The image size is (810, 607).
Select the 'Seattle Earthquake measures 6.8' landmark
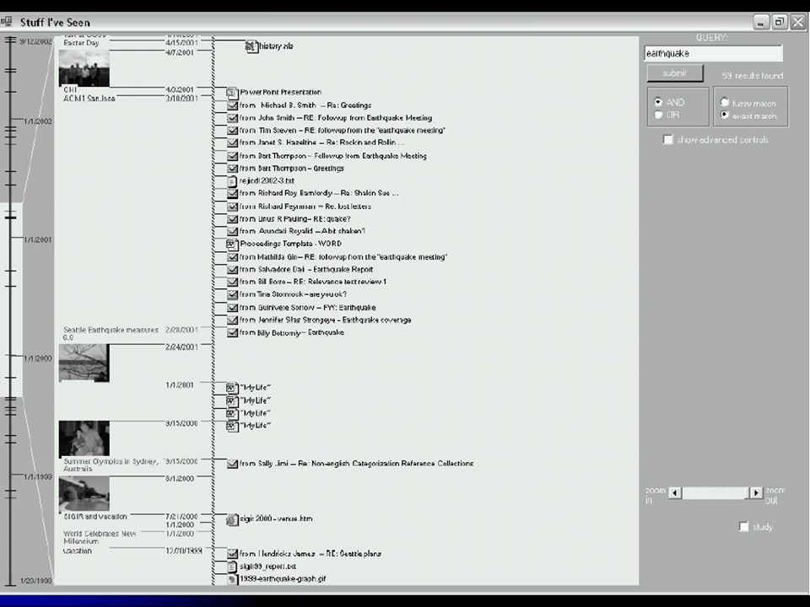111,334
